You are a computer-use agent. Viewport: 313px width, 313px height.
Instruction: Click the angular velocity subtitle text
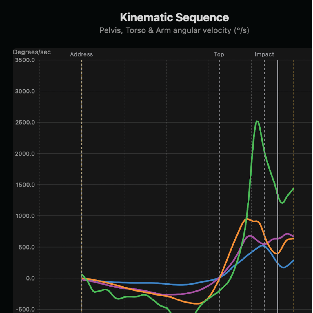coord(174,30)
